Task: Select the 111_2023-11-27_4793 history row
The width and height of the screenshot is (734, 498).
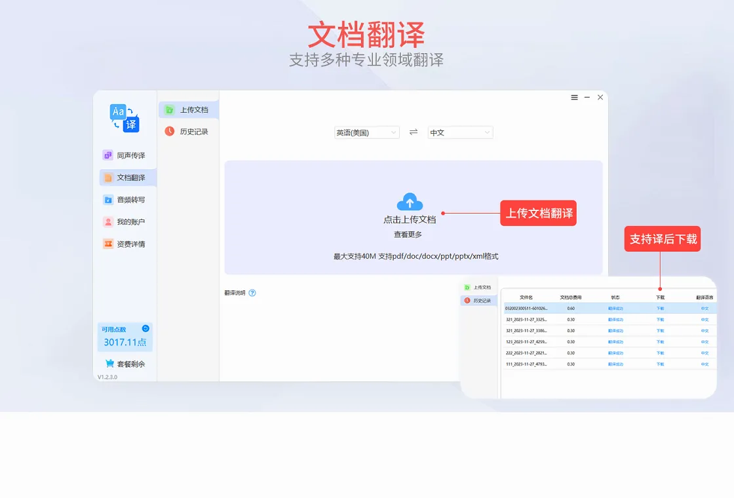Action: point(610,364)
